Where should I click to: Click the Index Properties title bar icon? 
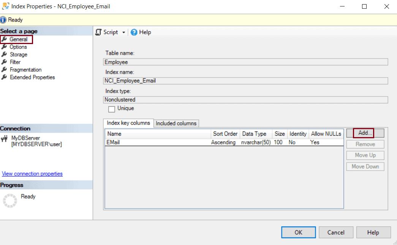tap(5, 6)
